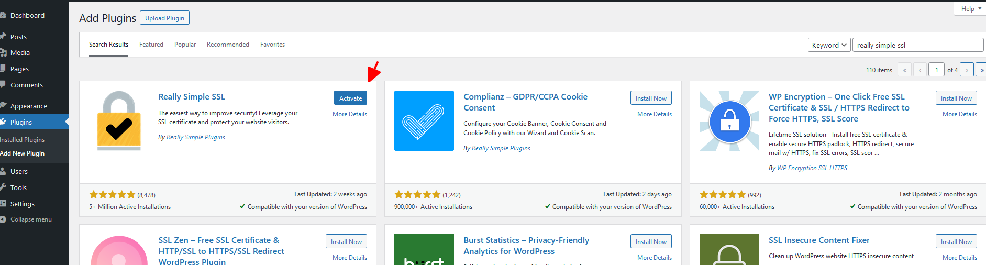Click the Upload Plugin button
This screenshot has height=265, width=986.
[164, 18]
